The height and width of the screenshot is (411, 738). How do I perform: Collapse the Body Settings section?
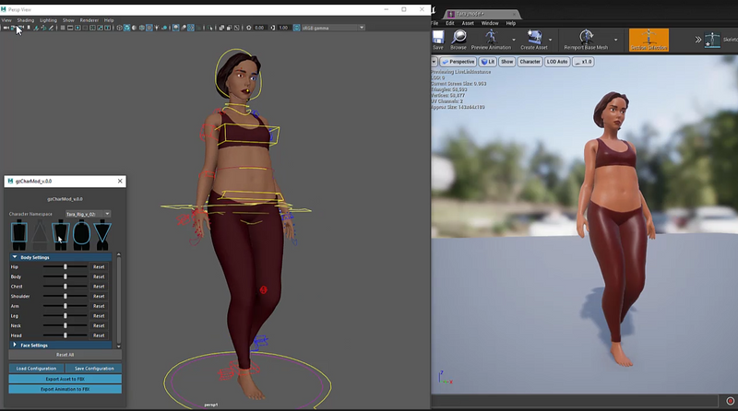pos(16,257)
